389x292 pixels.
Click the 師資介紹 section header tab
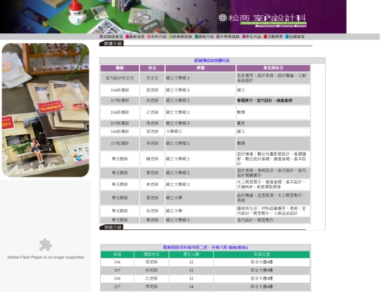[112, 43]
